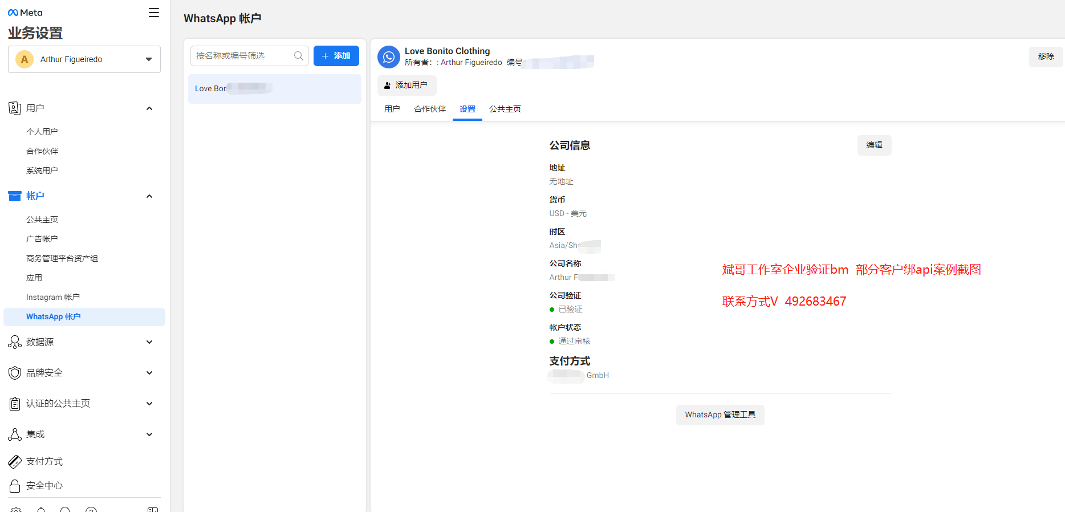Screen dimensions: 1065x512
Task: Focus the 按名称或编号筛选 search field
Action: [250, 56]
